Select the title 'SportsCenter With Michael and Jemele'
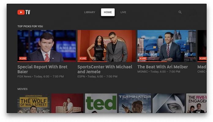 click(x=105, y=69)
